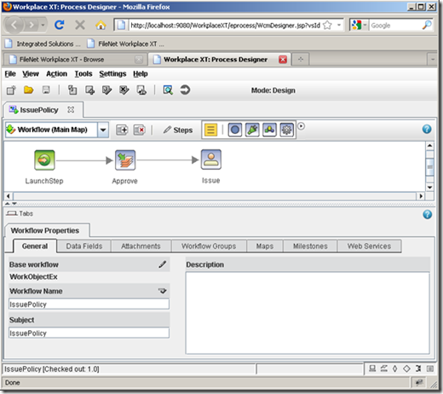Open the Workflow Groups tab
This screenshot has height=394, width=443.
point(209,246)
